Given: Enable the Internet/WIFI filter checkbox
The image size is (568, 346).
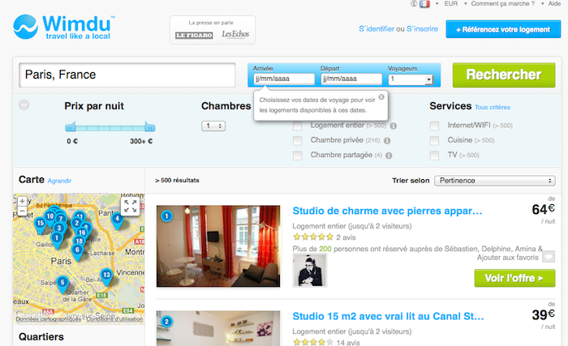Looking at the screenshot, I should (x=434, y=126).
